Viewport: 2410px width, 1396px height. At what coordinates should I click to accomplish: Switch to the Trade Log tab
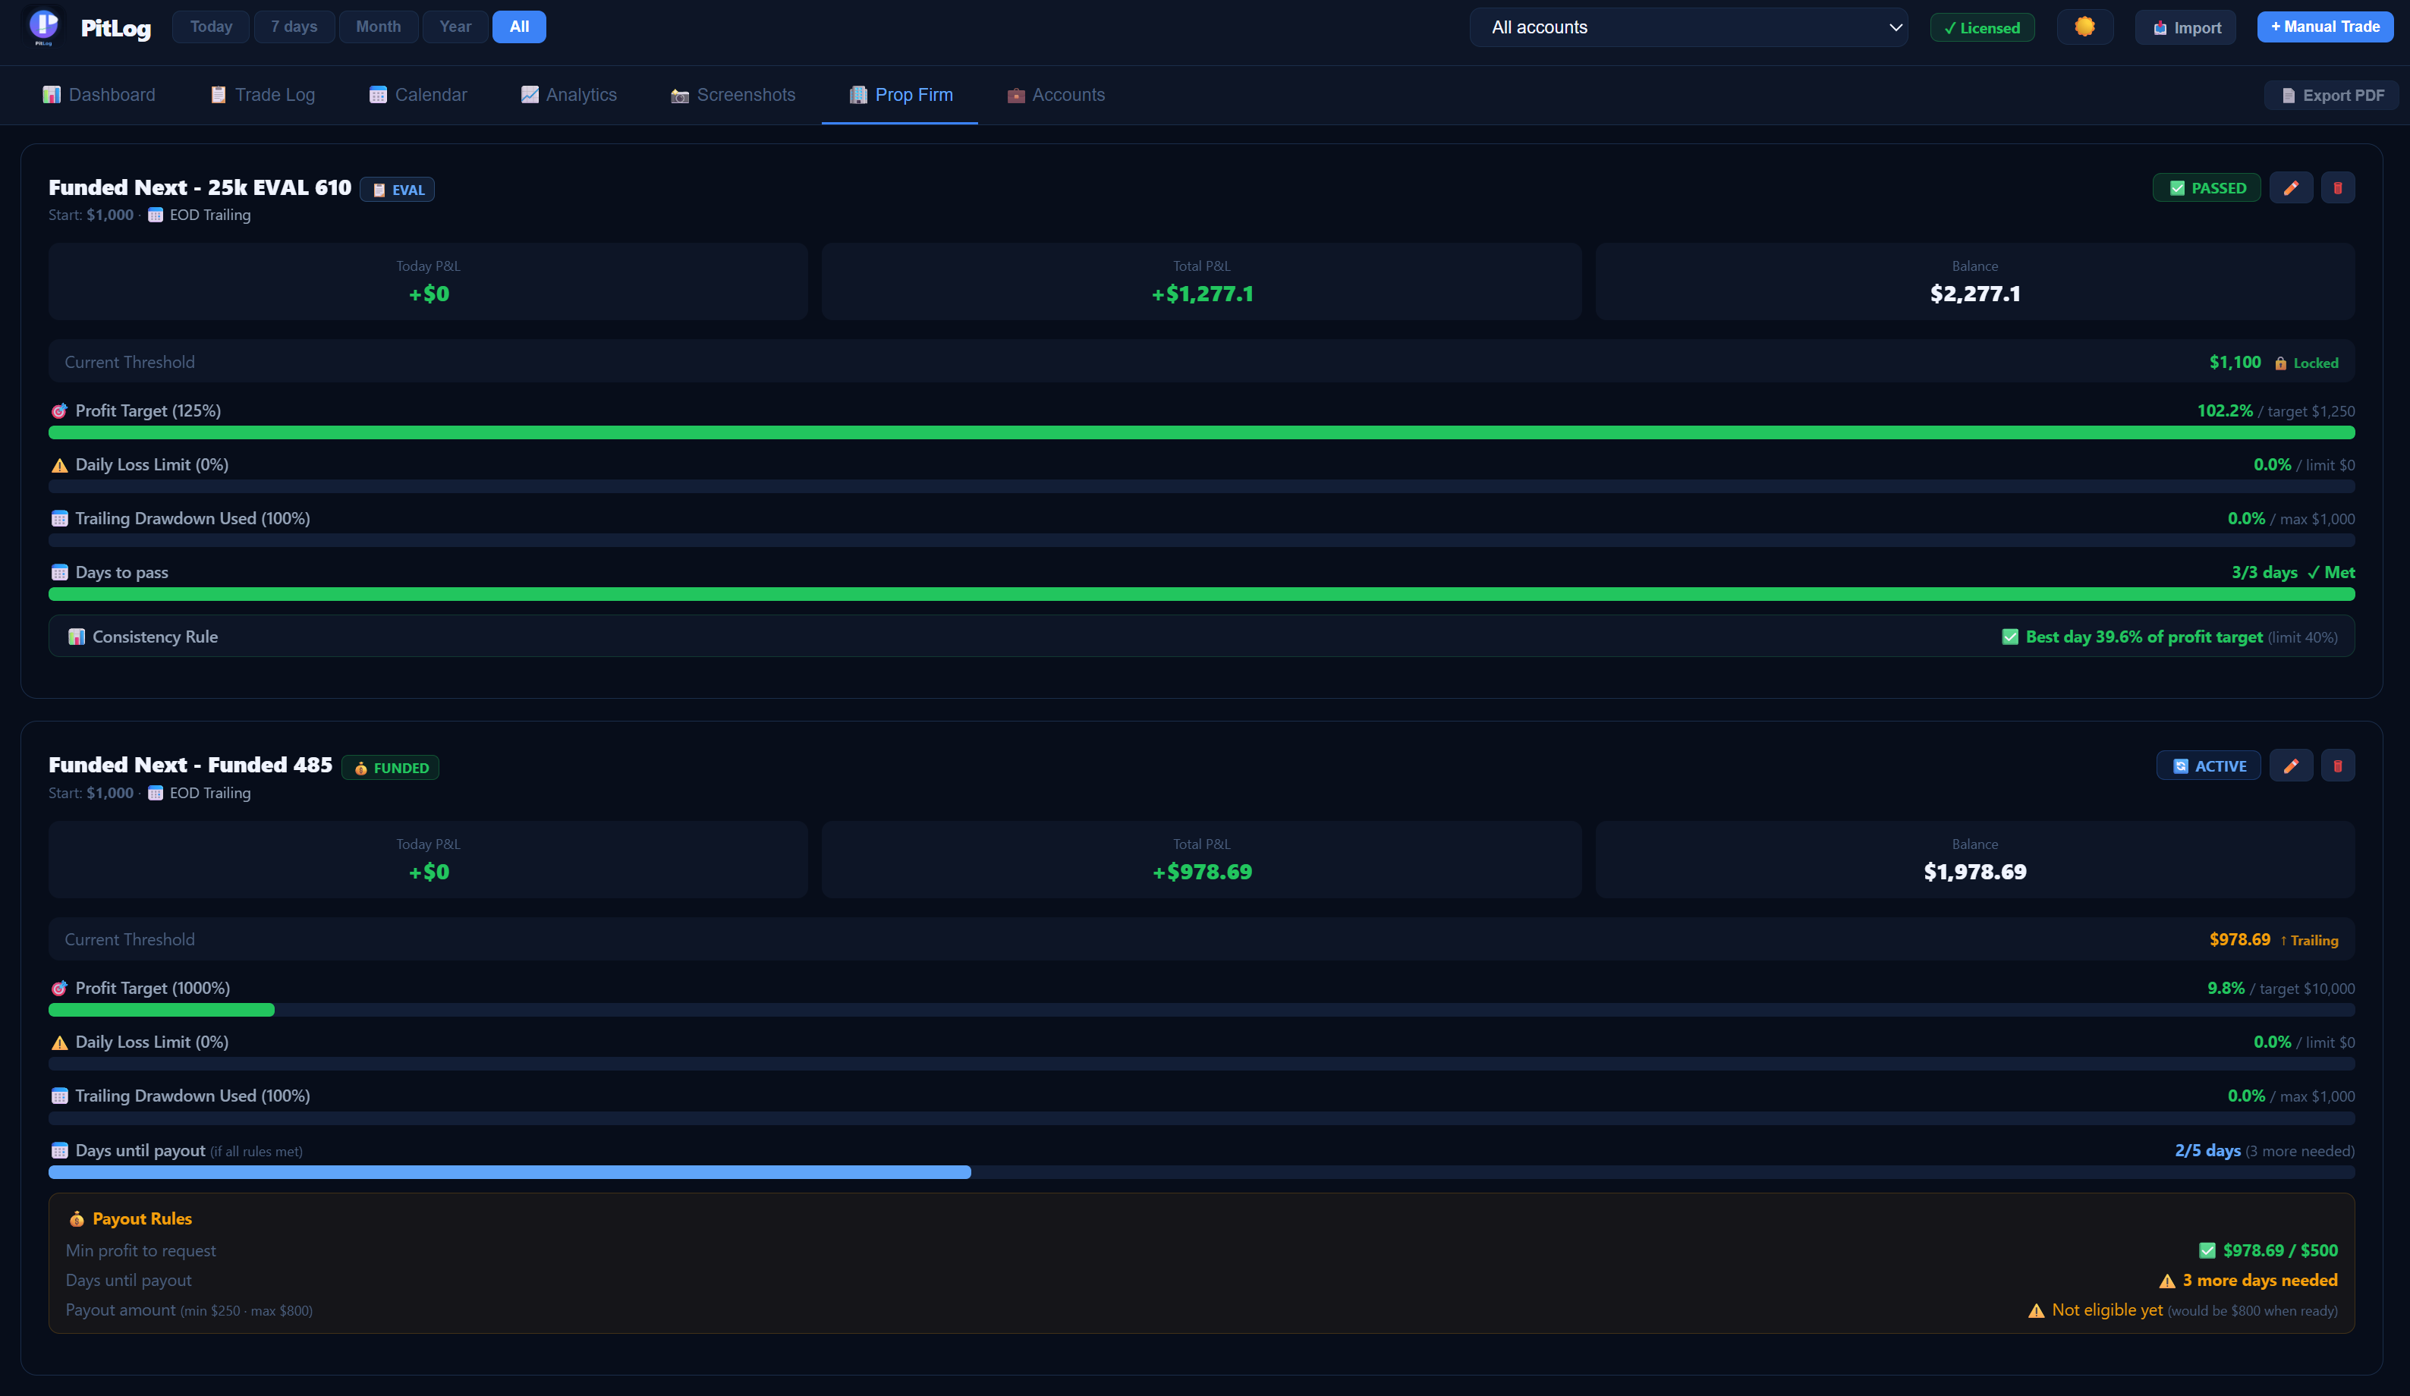tap(263, 95)
